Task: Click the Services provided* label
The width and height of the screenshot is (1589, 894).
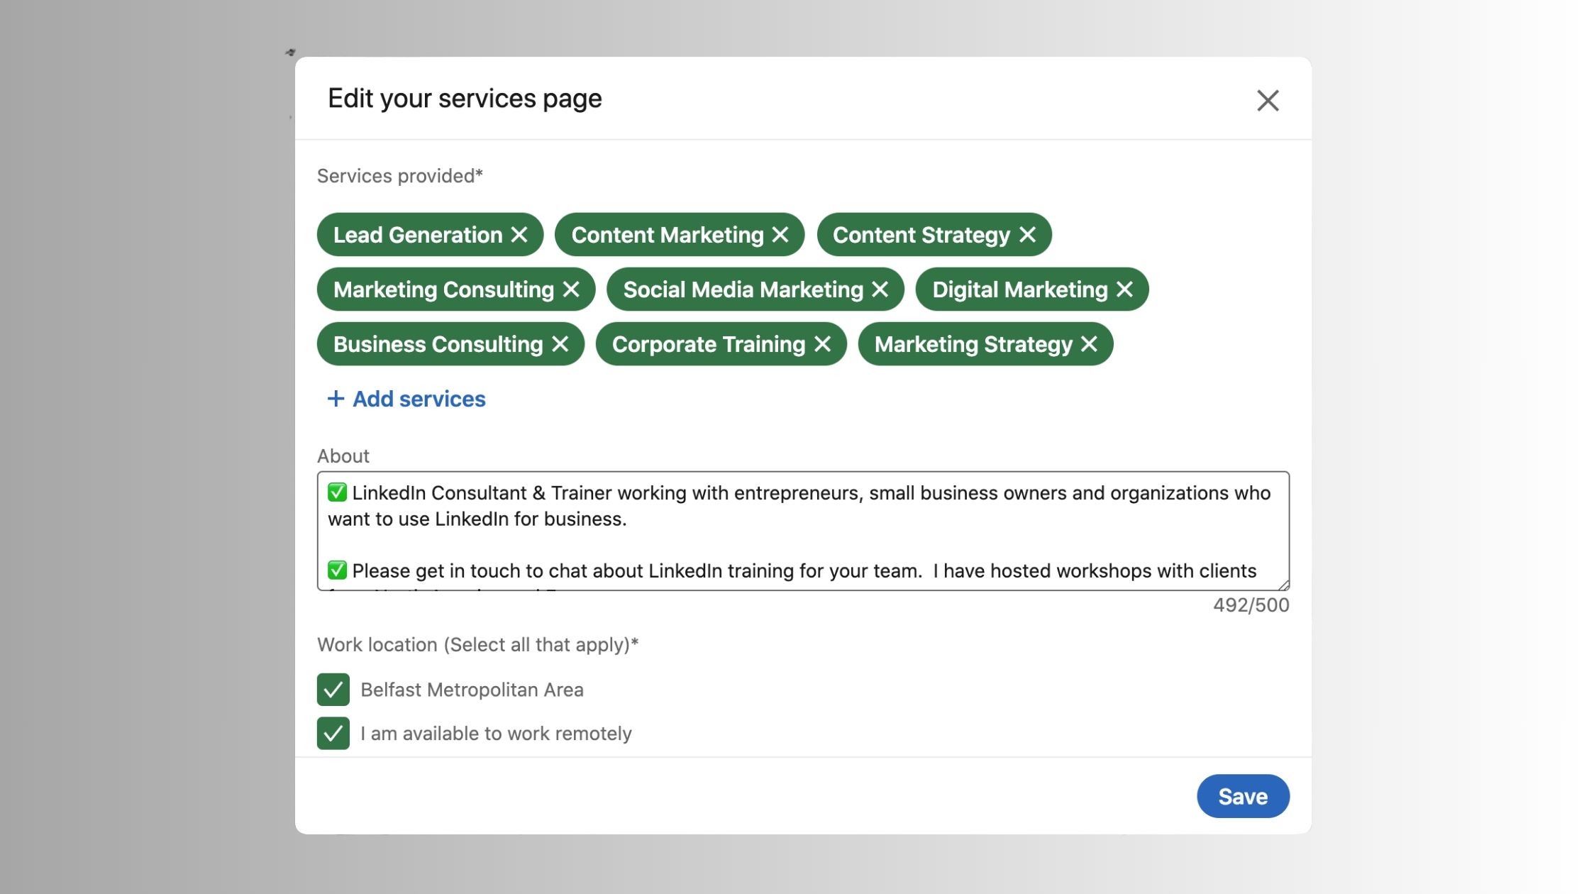Action: point(400,176)
